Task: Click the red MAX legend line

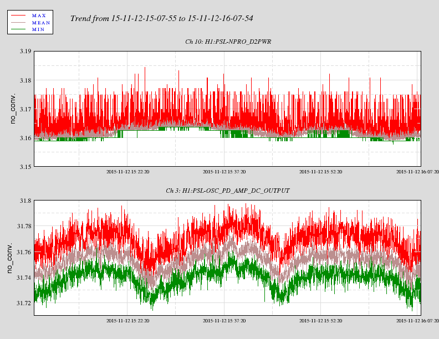Action: click(x=18, y=16)
